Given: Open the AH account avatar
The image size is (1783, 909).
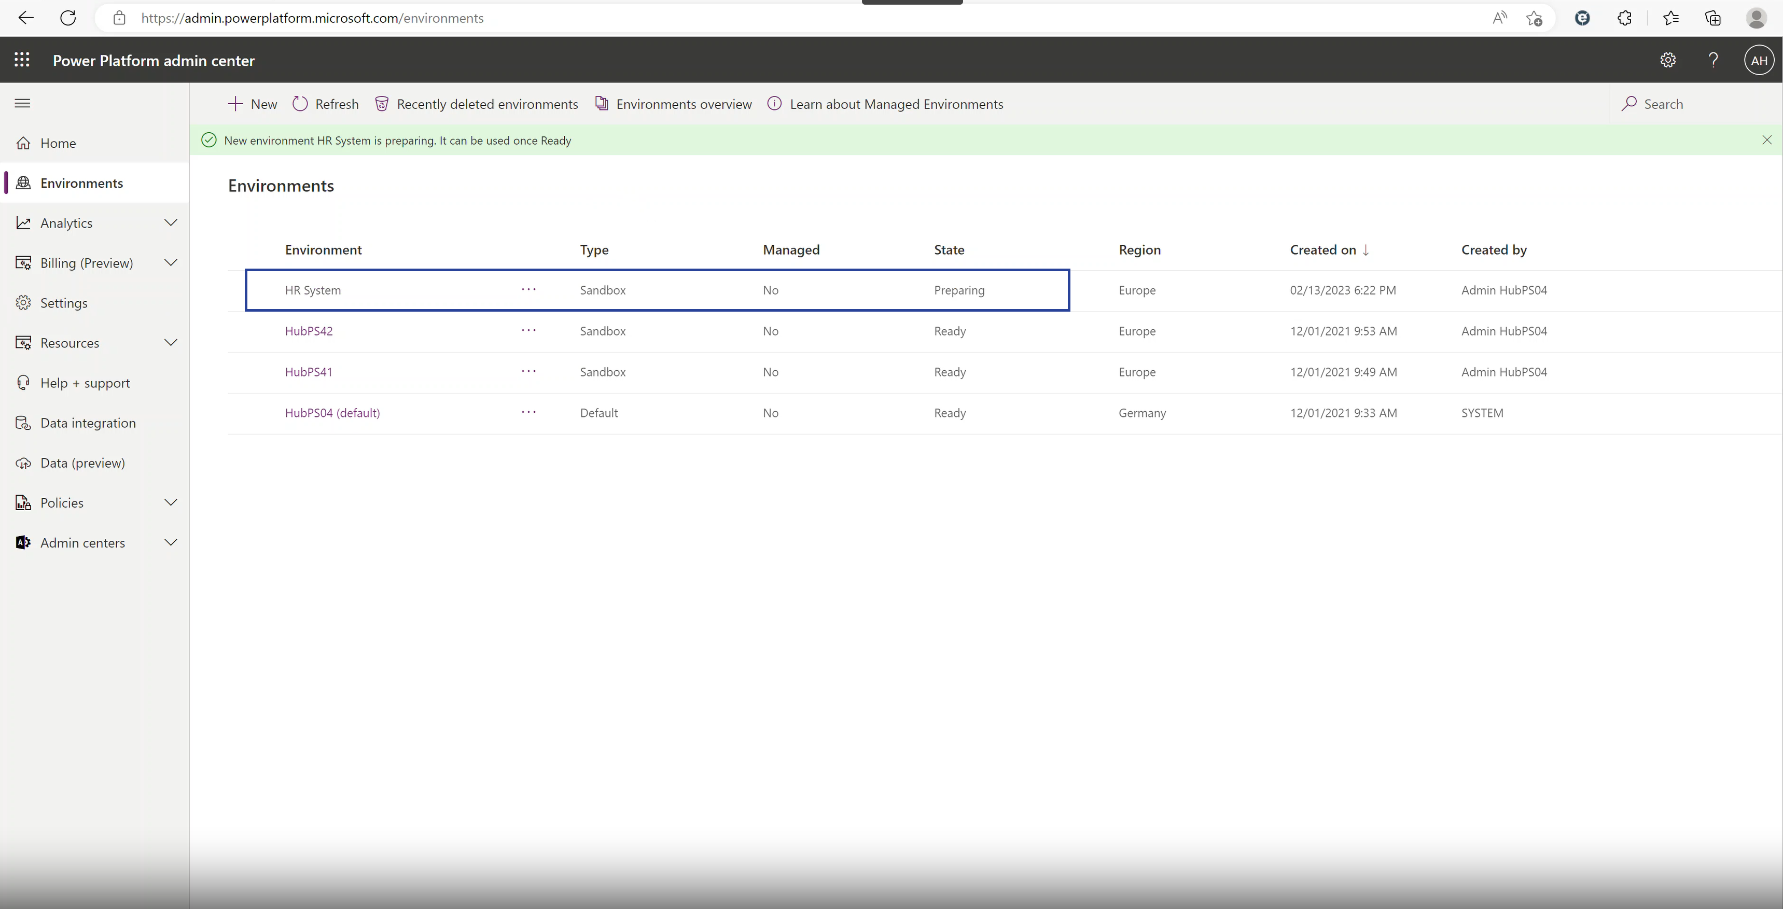Looking at the screenshot, I should 1759,60.
